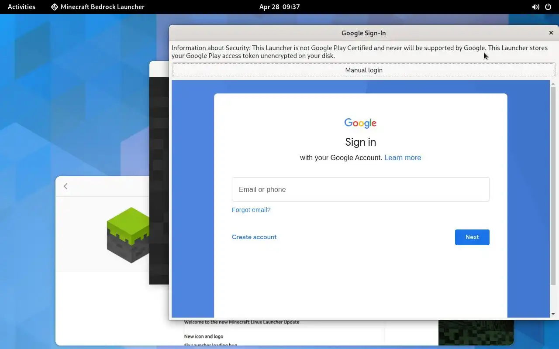Click 'Welcome to the new Minecraft Linux Launcher Update' text

[242, 322]
